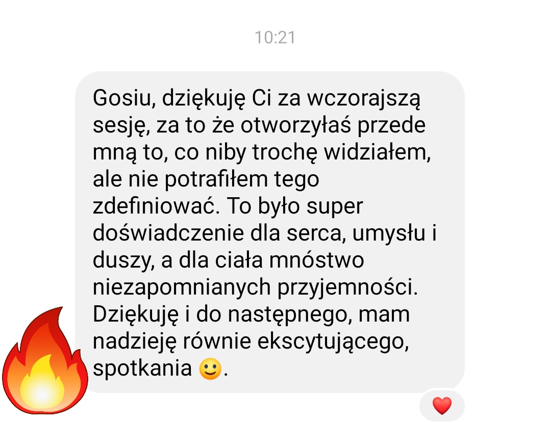Click the word "przyjemności" in the message

coord(347,288)
